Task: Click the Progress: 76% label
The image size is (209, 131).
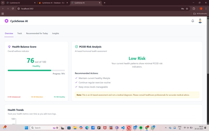Action: (59, 74)
